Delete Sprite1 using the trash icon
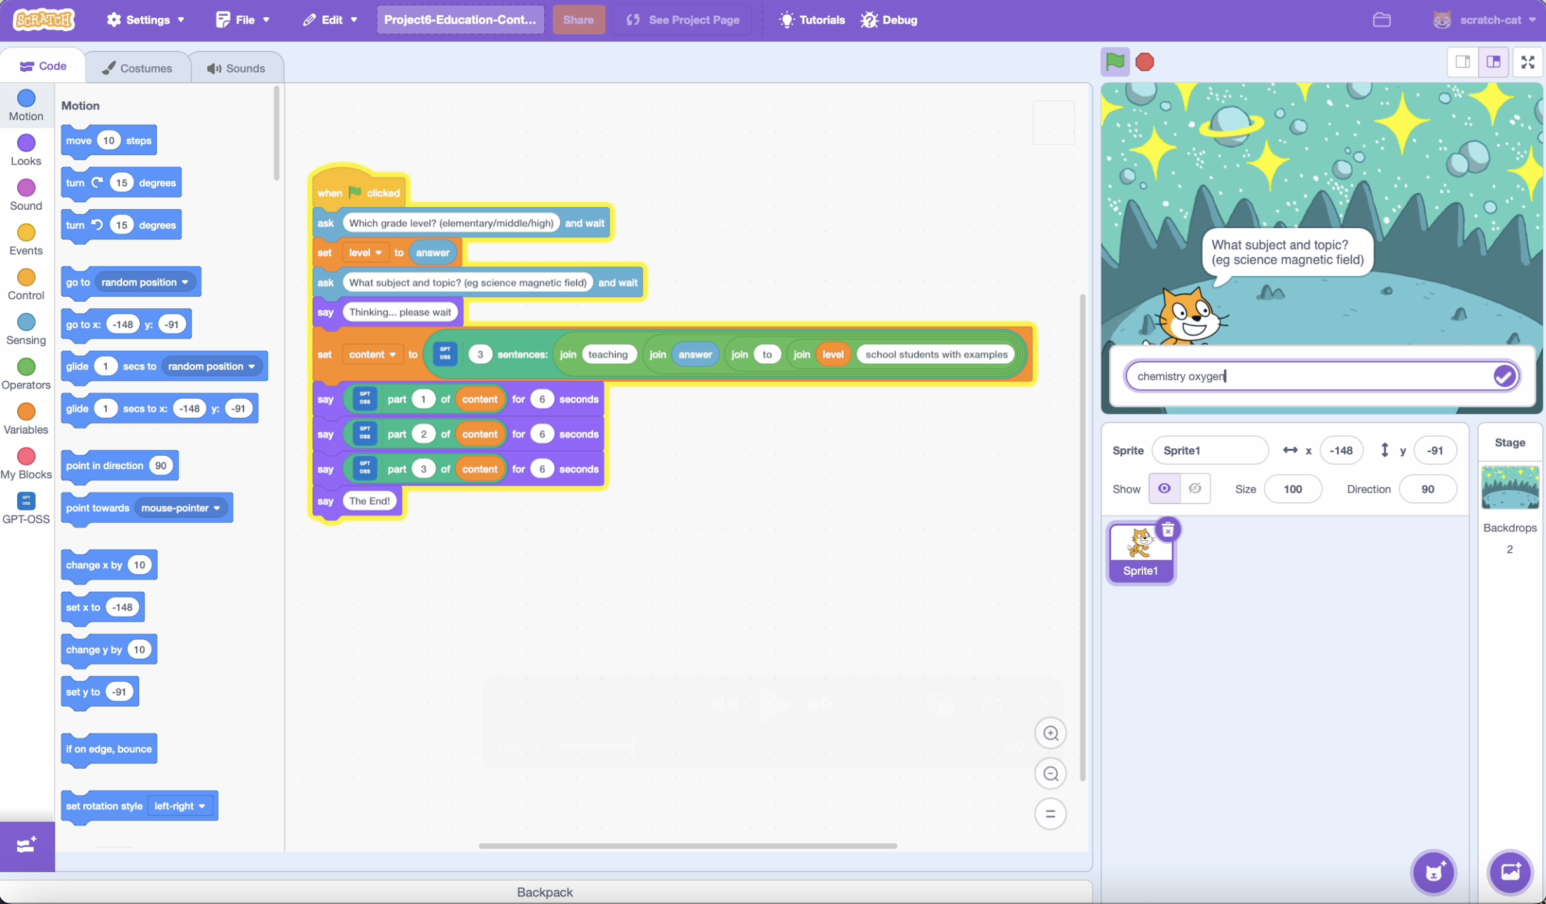 pyautogui.click(x=1168, y=530)
